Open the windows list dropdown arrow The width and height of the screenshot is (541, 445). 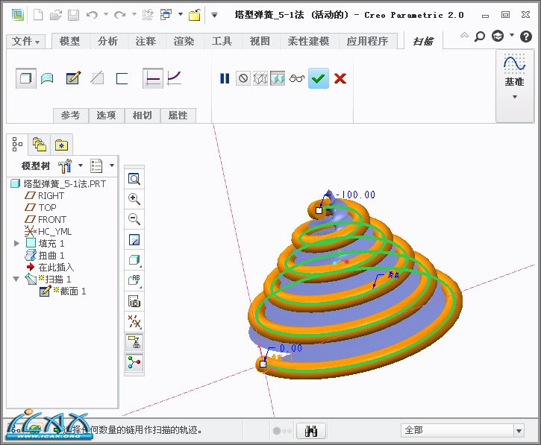click(181, 14)
